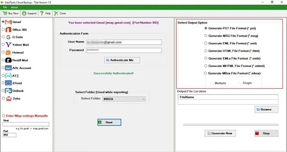Click the Select Output Option heading
This screenshot has height=152, width=287.
point(192,23)
